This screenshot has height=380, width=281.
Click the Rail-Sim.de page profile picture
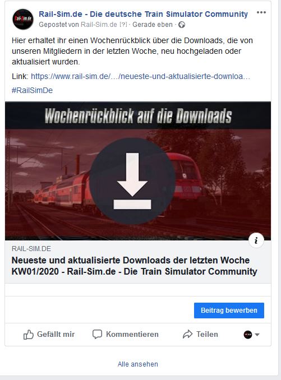(23, 19)
